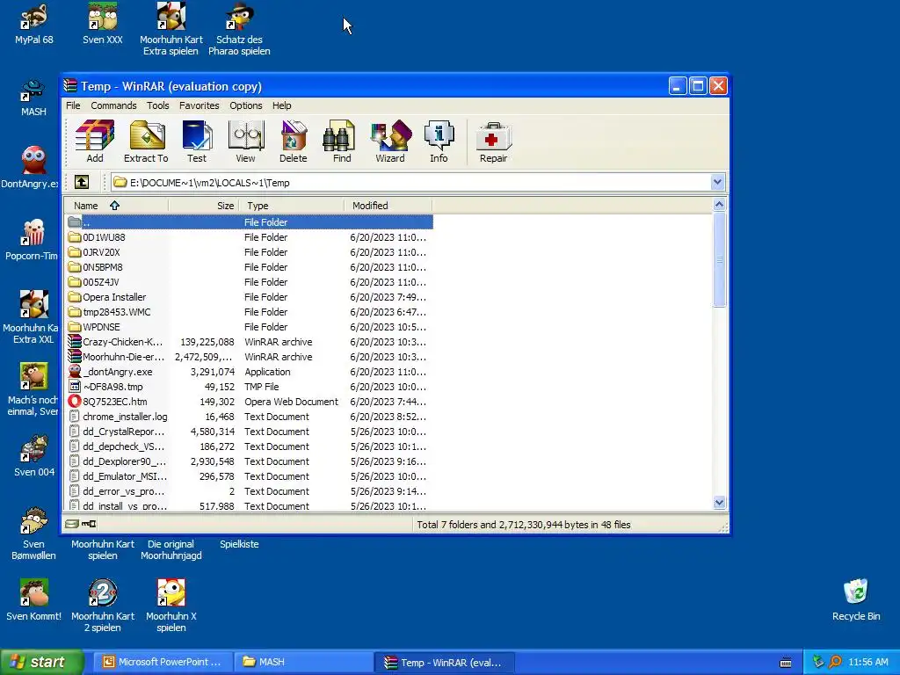The width and height of the screenshot is (900, 675).
Task: Click scrollbar down arrow in file list
Action: (719, 502)
